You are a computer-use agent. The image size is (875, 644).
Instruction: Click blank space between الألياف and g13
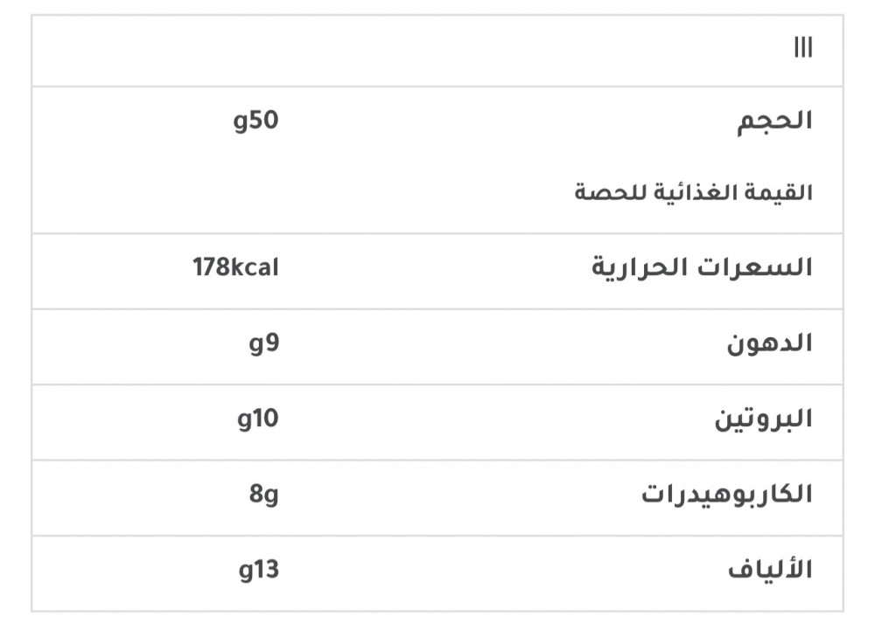(499, 571)
